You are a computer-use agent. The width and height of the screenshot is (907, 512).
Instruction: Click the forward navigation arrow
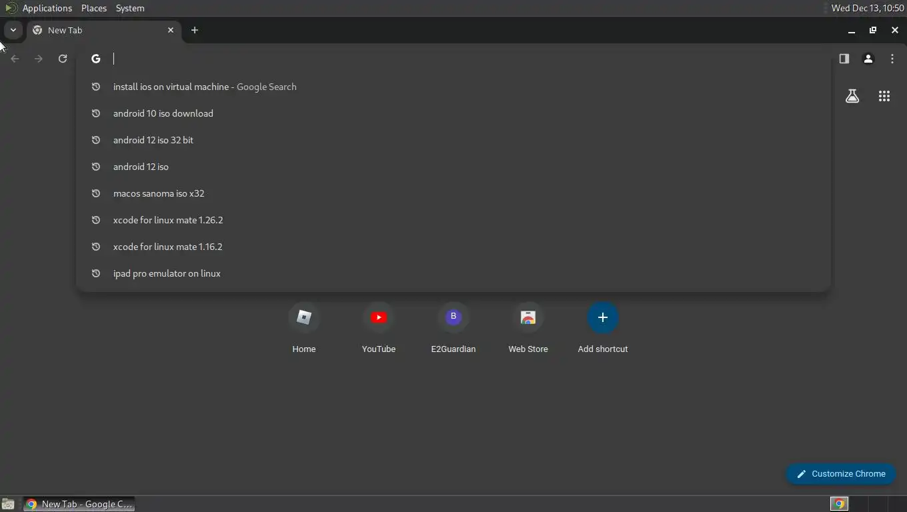(x=39, y=59)
